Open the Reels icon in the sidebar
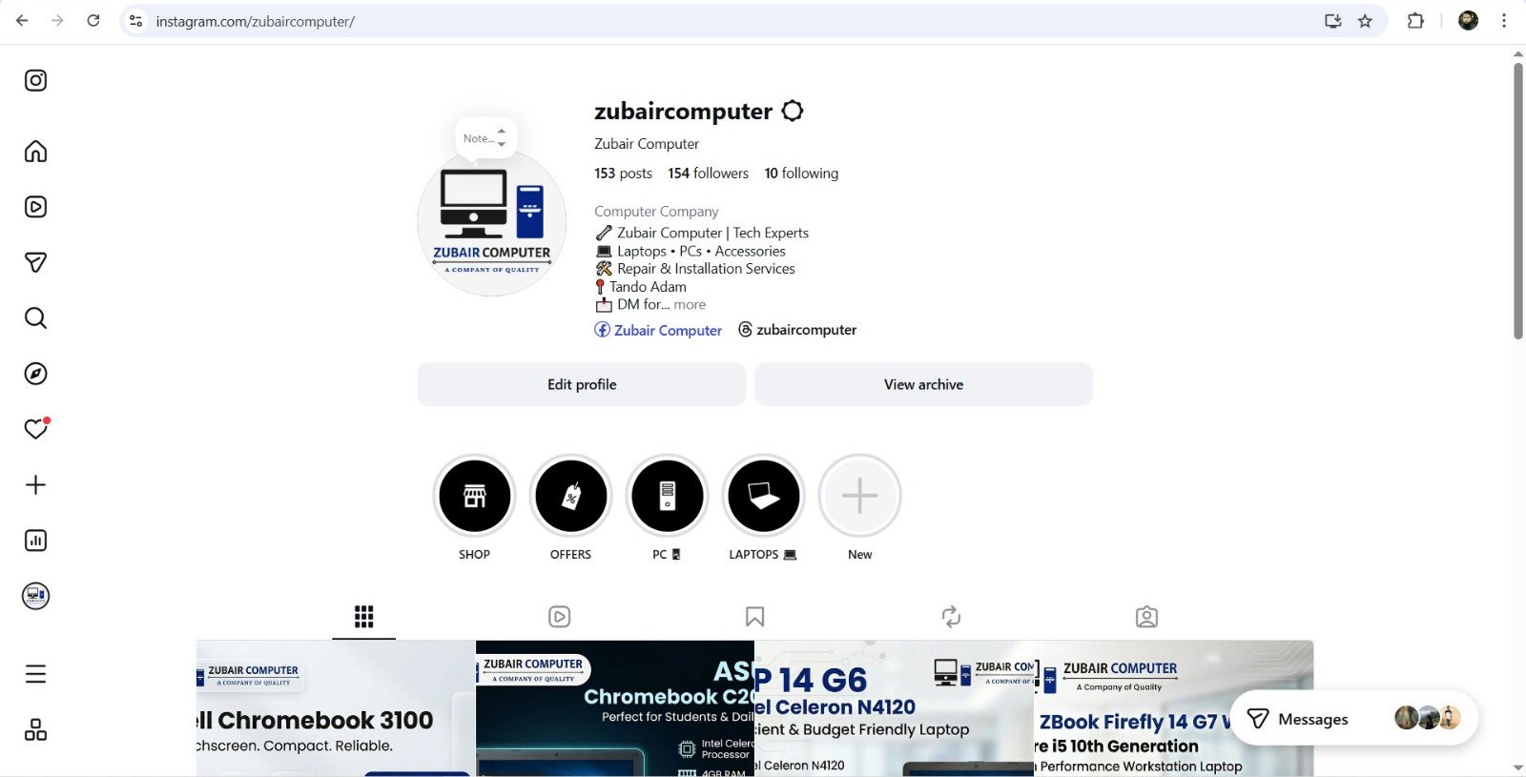 coord(35,207)
